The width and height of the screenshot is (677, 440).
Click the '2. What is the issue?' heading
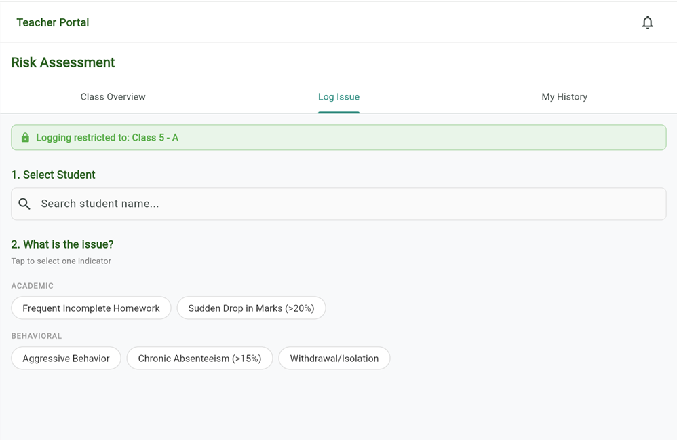[62, 244]
